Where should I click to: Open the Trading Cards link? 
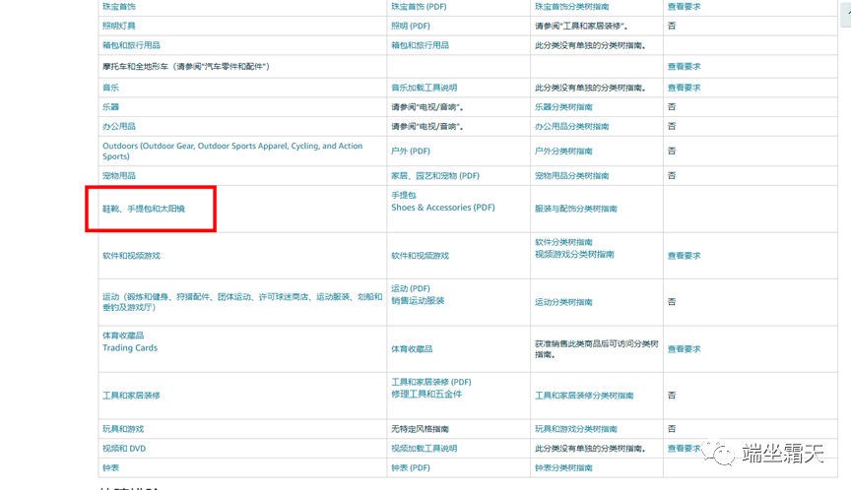[x=130, y=347]
